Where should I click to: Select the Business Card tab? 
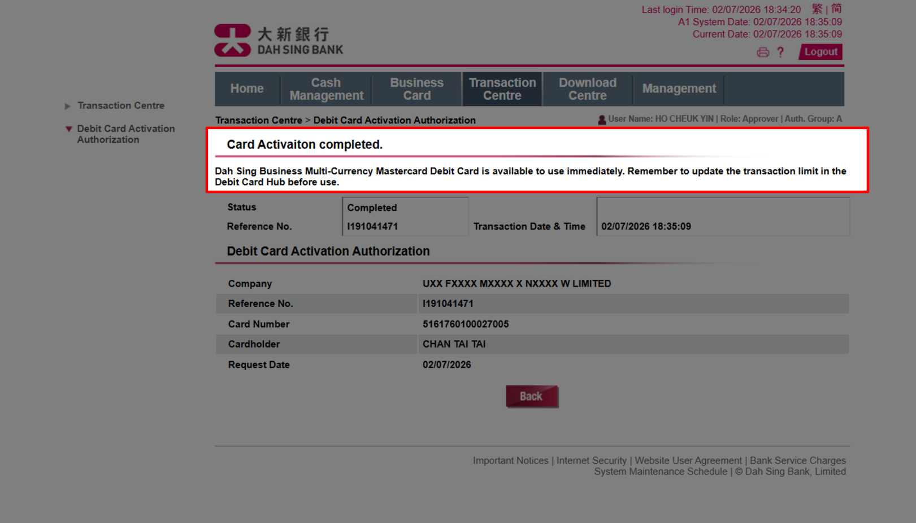416,89
